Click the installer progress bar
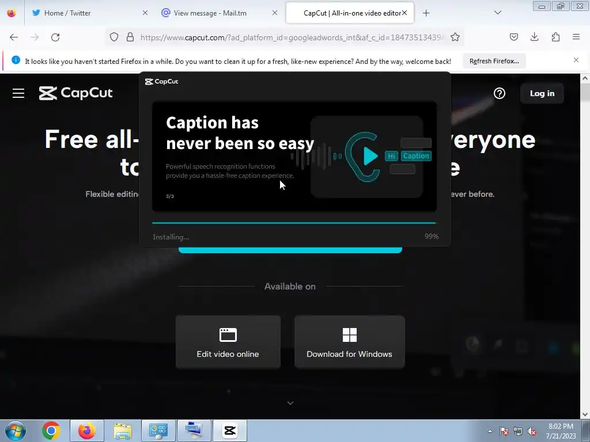The height and width of the screenshot is (442, 590). click(x=294, y=223)
